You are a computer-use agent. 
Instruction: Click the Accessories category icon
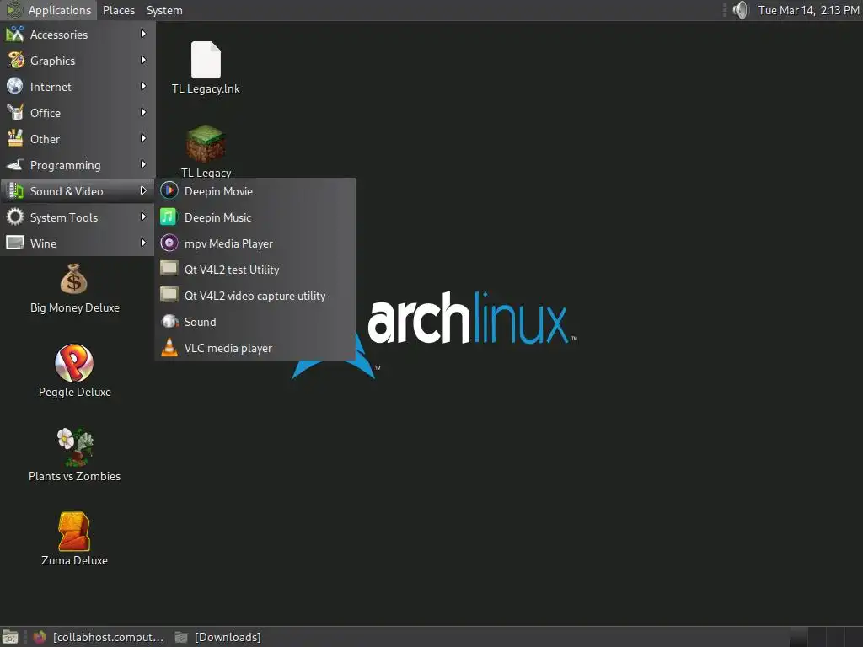(15, 34)
